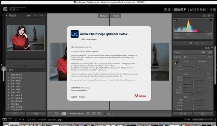Viewport: 217px width, 126px height.
Task: Open toolbar content dropdown at right end
Action: click(169, 114)
